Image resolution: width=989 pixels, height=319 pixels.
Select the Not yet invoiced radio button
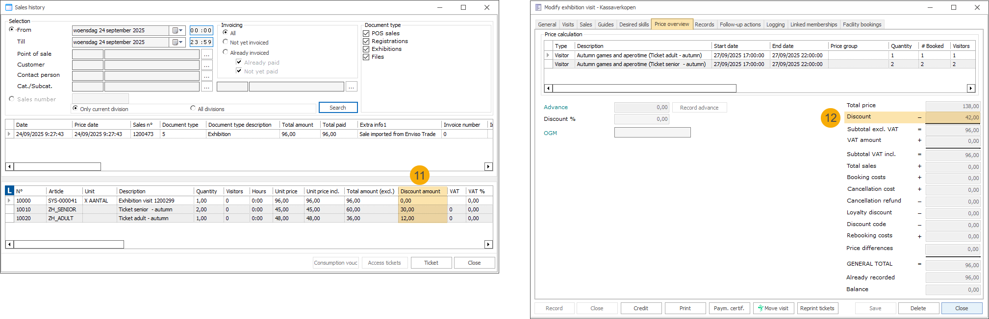coord(226,42)
